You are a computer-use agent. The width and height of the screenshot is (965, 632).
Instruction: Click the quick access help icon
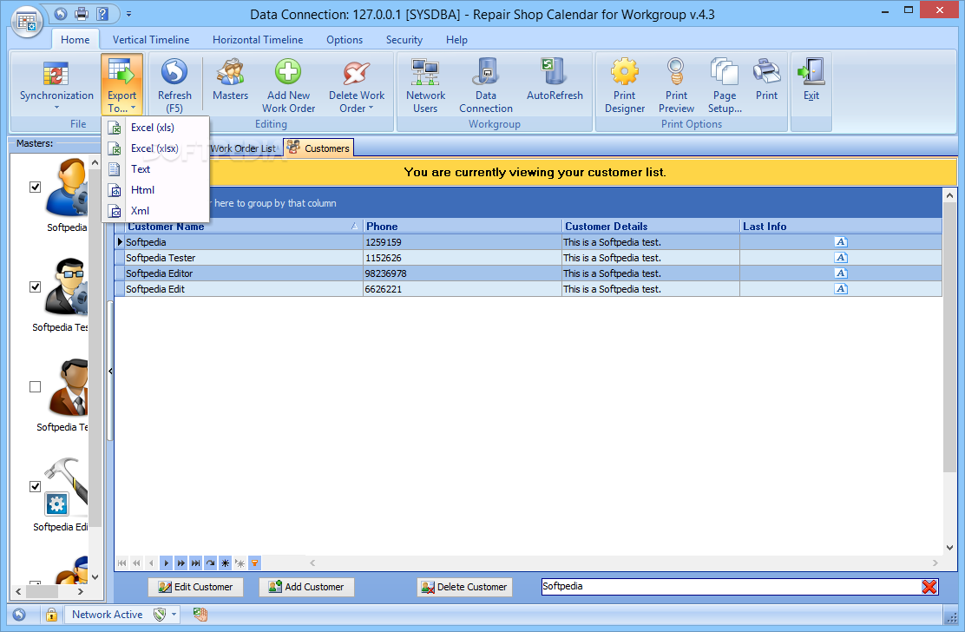pyautogui.click(x=102, y=13)
